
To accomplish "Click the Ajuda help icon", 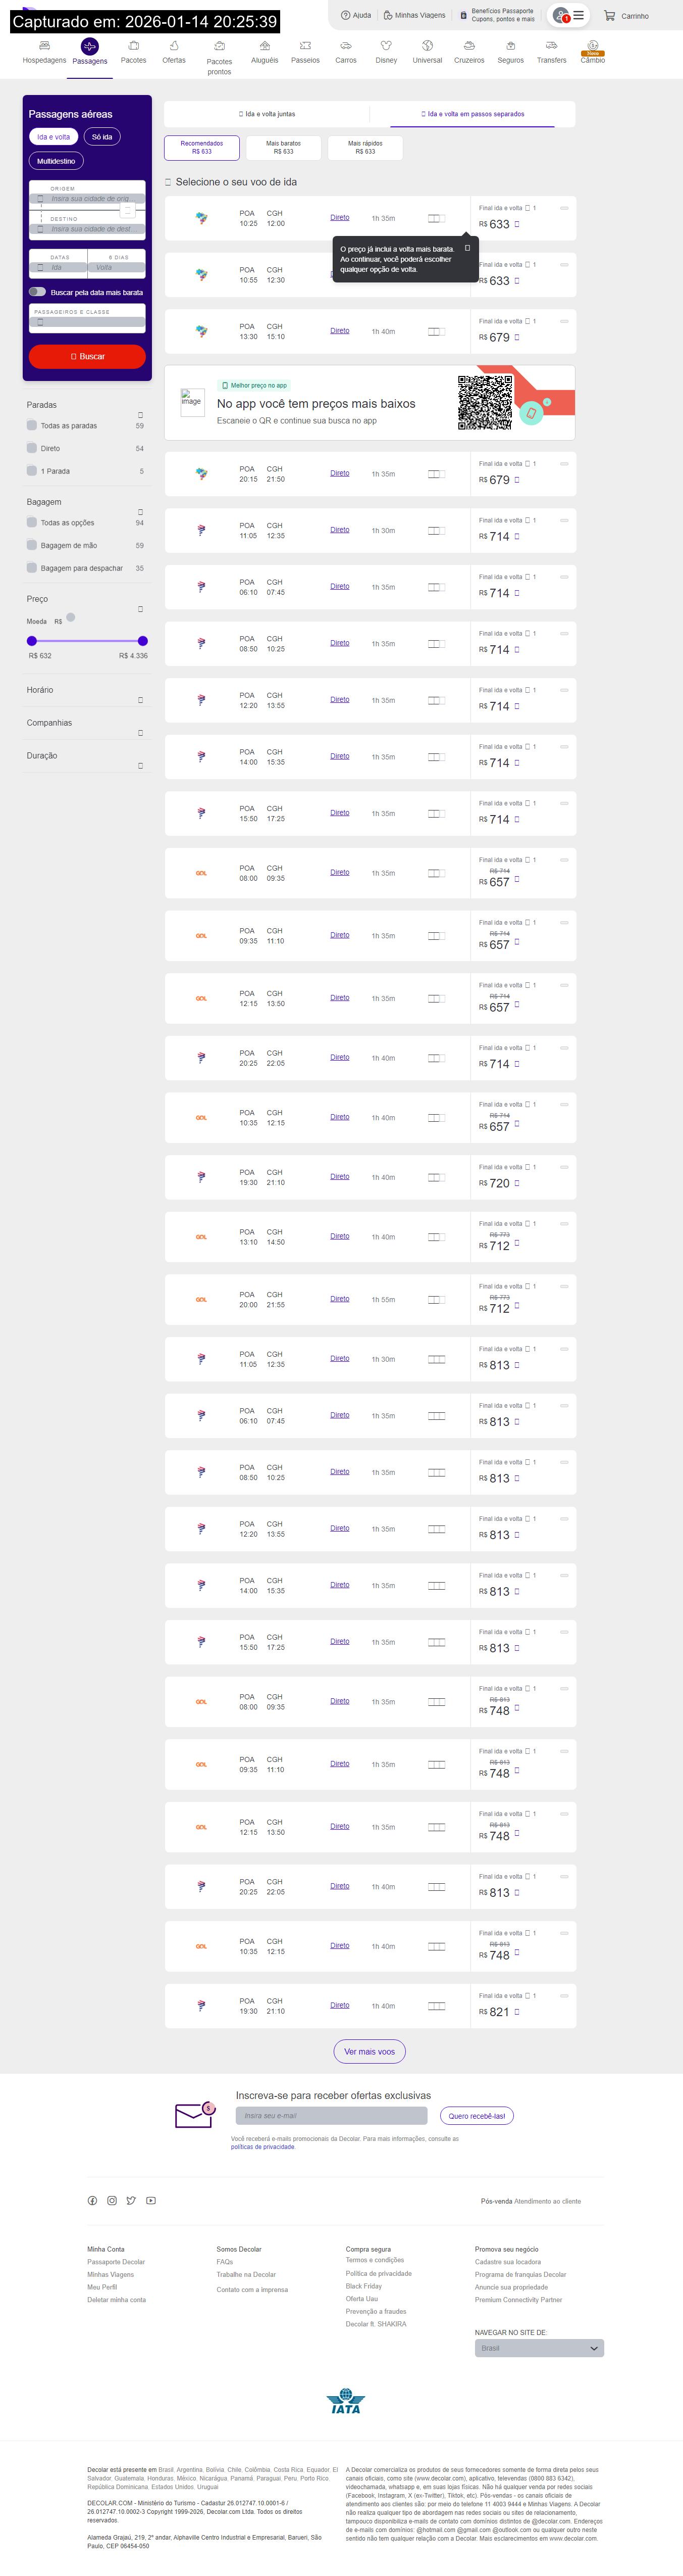I will pos(345,15).
